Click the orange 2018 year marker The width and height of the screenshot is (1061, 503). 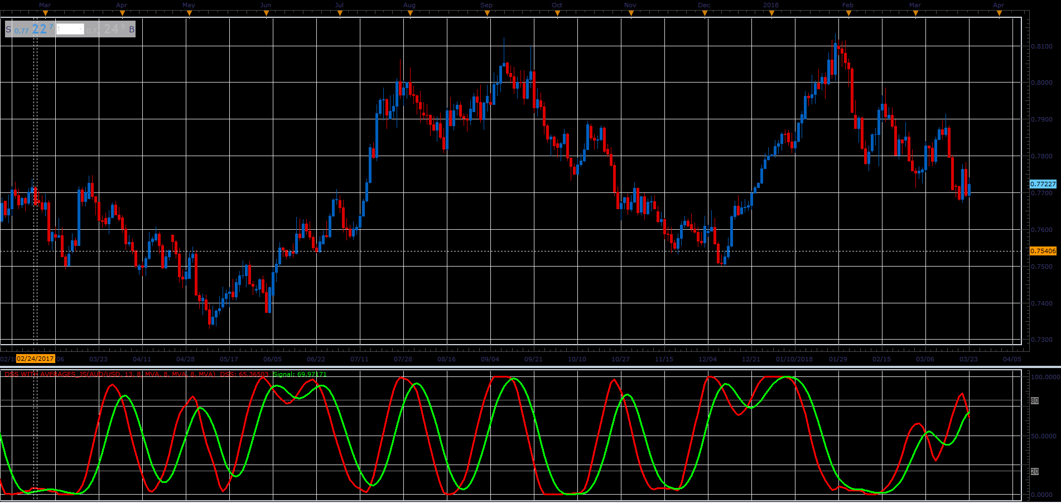coord(771,13)
